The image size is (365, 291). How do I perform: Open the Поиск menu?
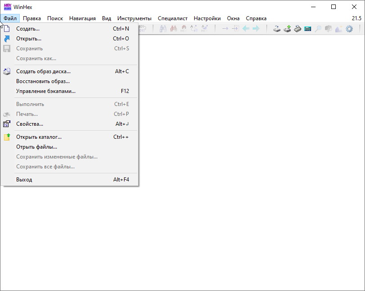55,18
